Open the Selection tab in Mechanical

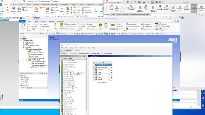coord(51,21)
